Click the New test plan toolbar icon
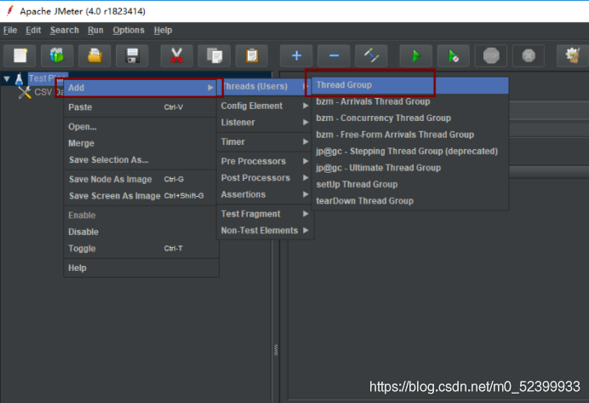The height and width of the screenshot is (403, 589). (20, 56)
